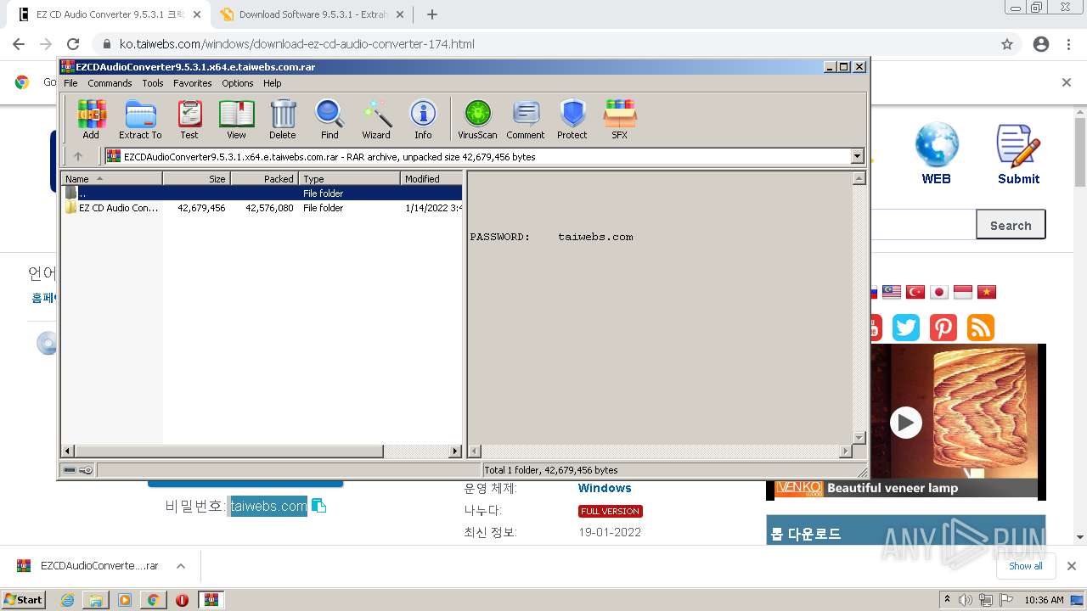Open a new browser tab
This screenshot has width=1087, height=611.
pyautogui.click(x=432, y=14)
